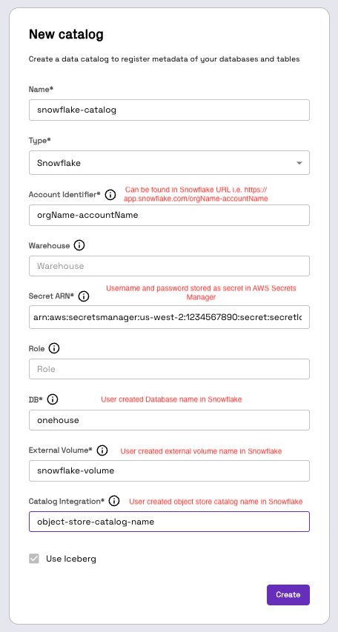
Task: Click the Secret ARN info icon
Action: tap(84, 296)
